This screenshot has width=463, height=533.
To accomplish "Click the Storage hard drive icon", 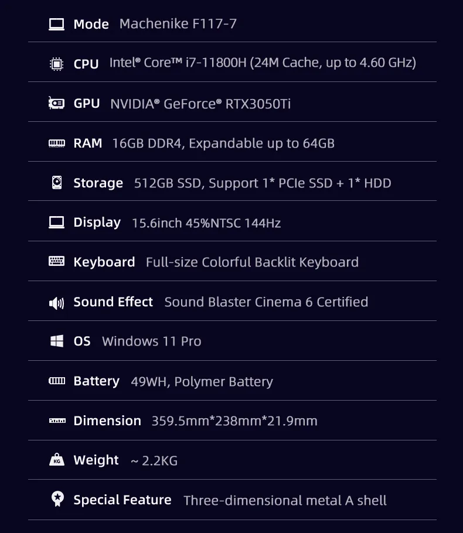I will click(57, 183).
